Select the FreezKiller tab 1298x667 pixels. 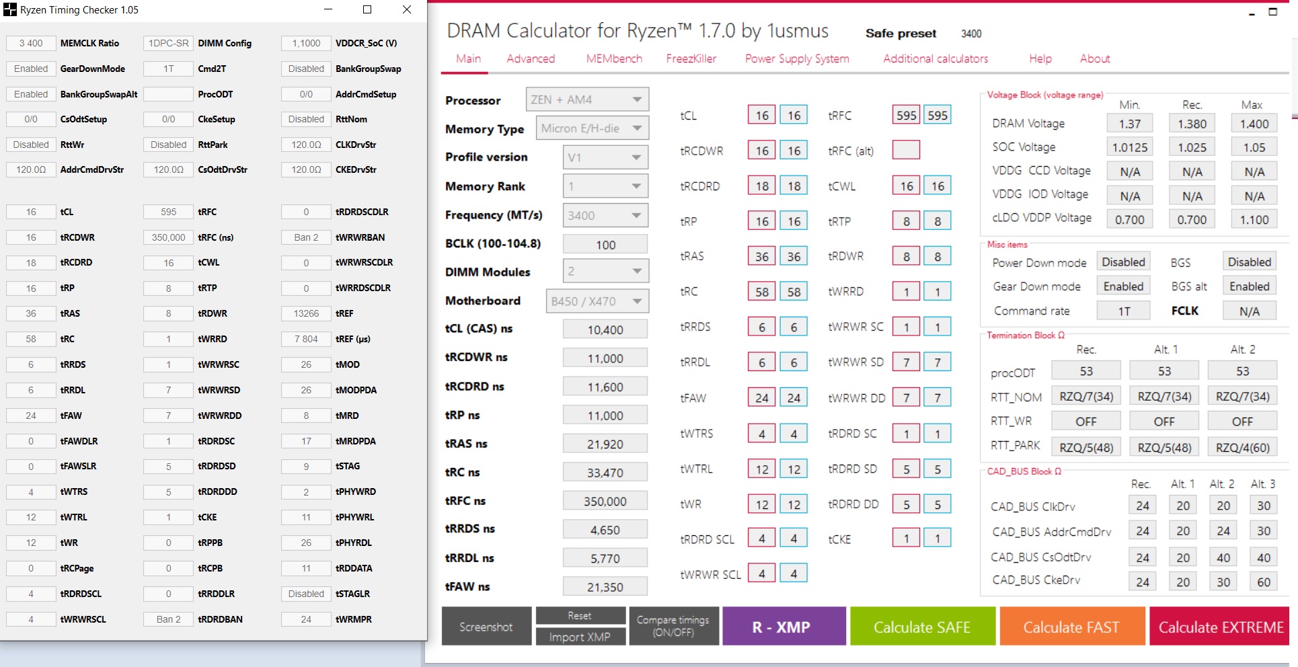[691, 58]
